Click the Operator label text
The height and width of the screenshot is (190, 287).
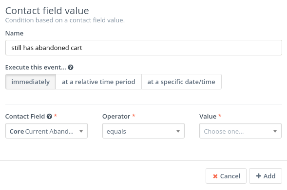(116, 117)
